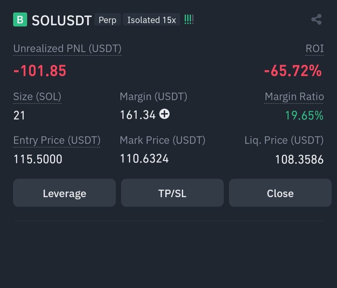
Task: Open TP/SL order setup
Action: point(172,193)
